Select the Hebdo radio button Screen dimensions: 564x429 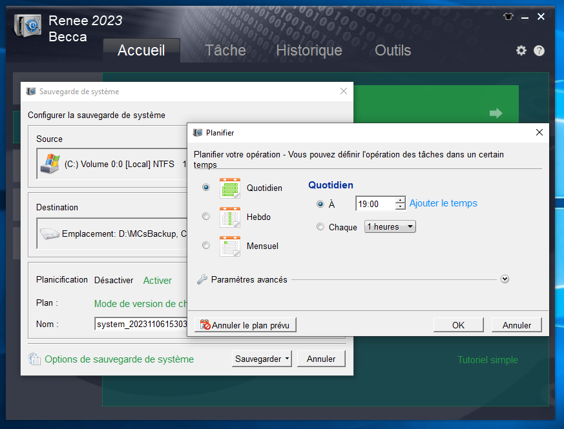[205, 216]
